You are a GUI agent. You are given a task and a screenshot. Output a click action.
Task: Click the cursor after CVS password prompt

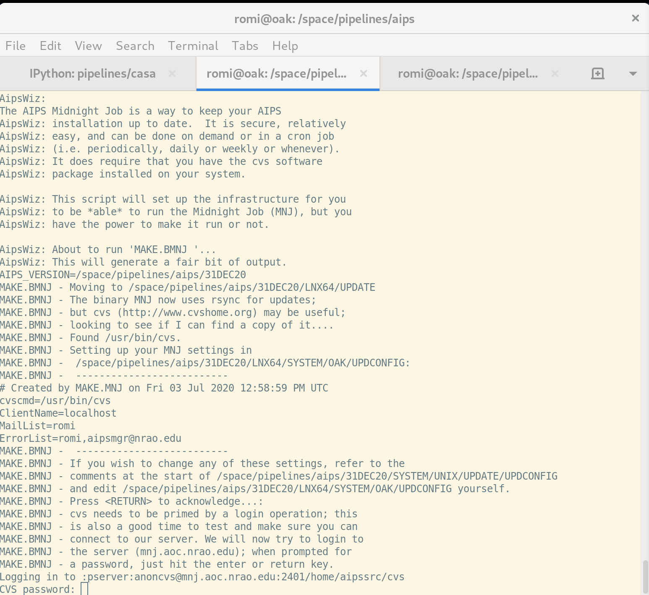pyautogui.click(x=84, y=589)
